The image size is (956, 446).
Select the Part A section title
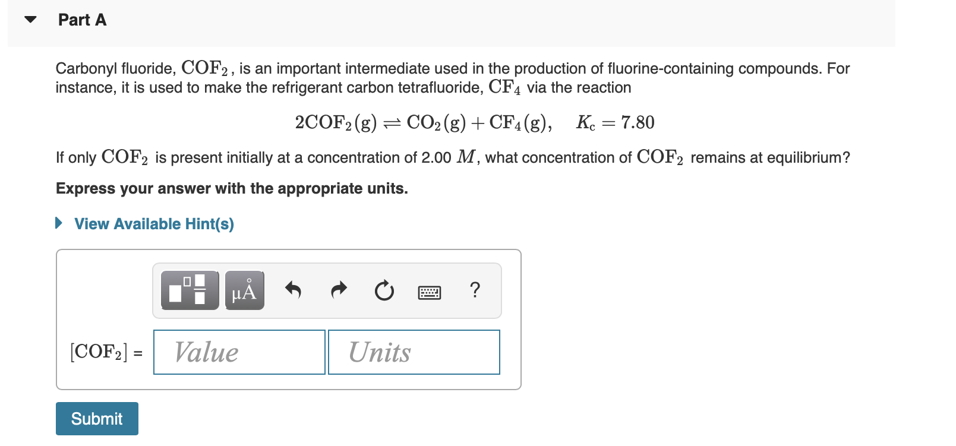pos(81,20)
